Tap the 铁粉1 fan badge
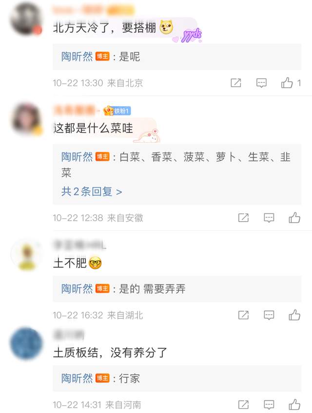Image resolution: width=312 pixels, height=413 pixels. point(117,111)
